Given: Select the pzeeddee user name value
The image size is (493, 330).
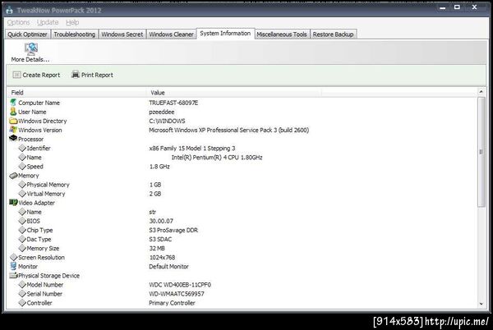Looking at the screenshot, I should click(162, 112).
